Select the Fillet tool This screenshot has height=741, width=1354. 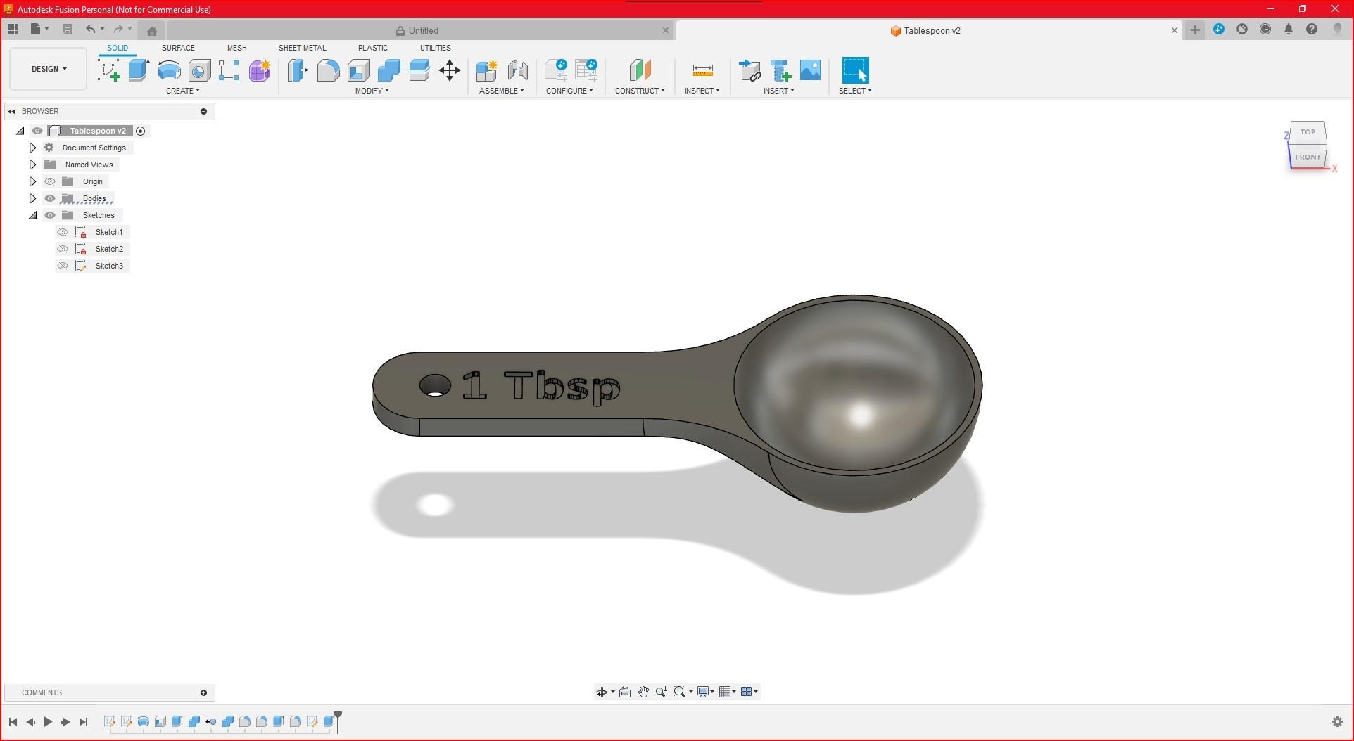[x=328, y=70]
